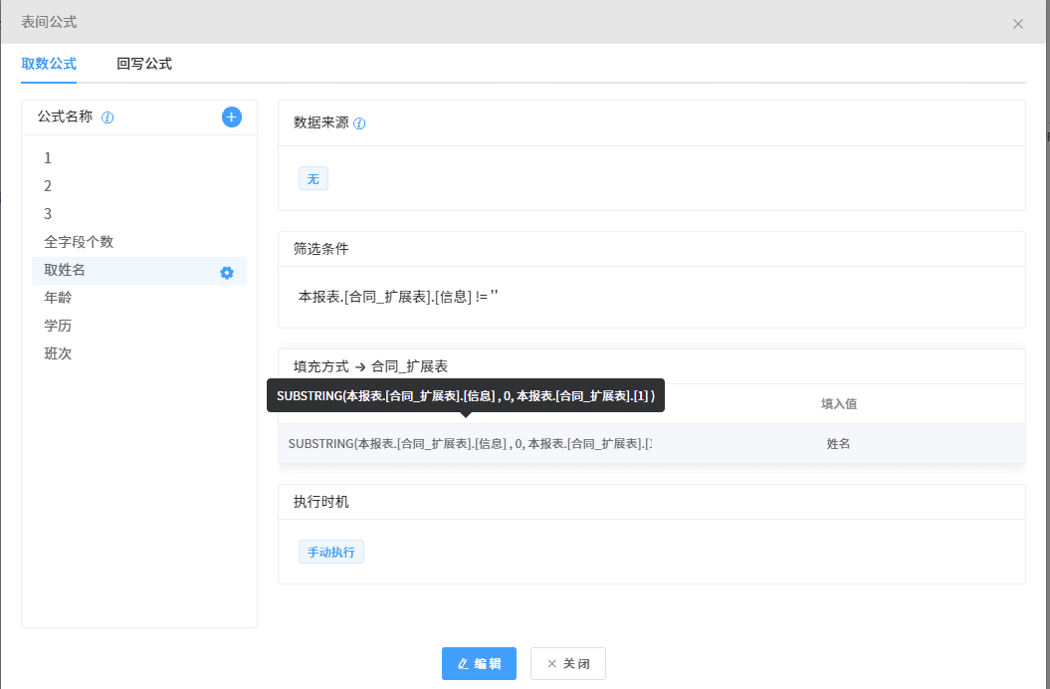Screen dimensions: 1050x689
Task: Select the 班次 formula
Action: (139, 353)
